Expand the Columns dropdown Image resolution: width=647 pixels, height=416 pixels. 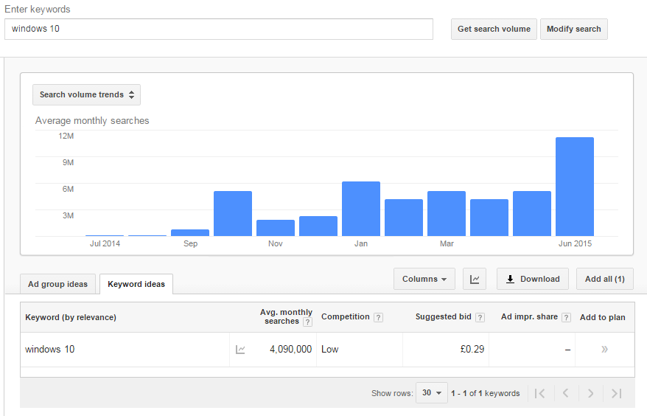tap(424, 280)
